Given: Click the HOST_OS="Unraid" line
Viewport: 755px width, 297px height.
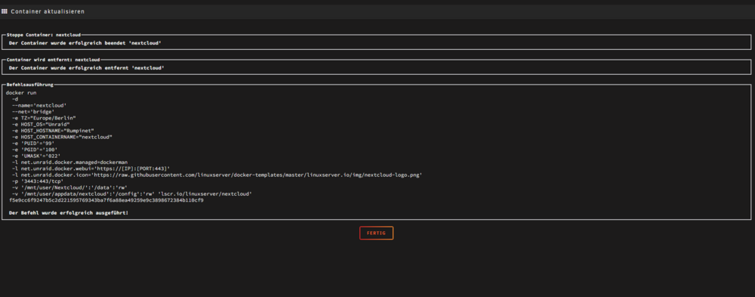Looking at the screenshot, I should pyautogui.click(x=41, y=125).
